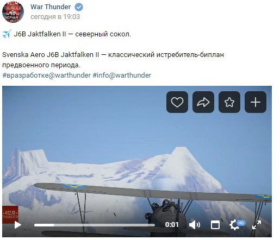This screenshot has height=240, width=280.
Task: Add video using plus icon
Action: coord(256,102)
